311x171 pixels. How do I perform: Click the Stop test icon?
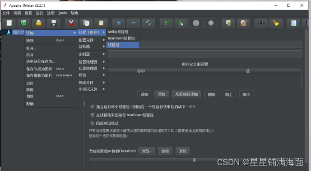click(196, 23)
